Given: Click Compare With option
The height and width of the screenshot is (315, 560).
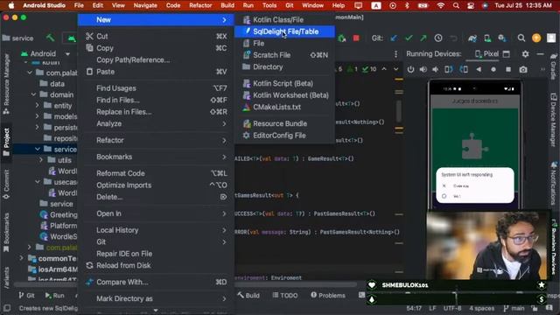Looking at the screenshot, I should [156, 282].
